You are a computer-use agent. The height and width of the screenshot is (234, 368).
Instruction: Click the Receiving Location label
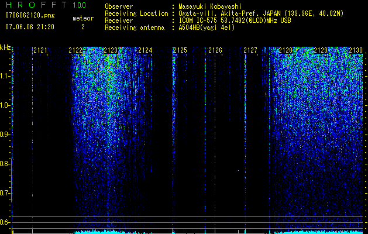coord(136,13)
